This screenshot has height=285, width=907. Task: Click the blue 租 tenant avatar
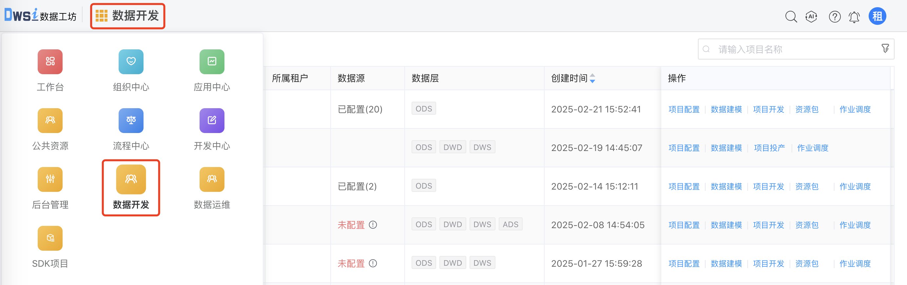877,16
